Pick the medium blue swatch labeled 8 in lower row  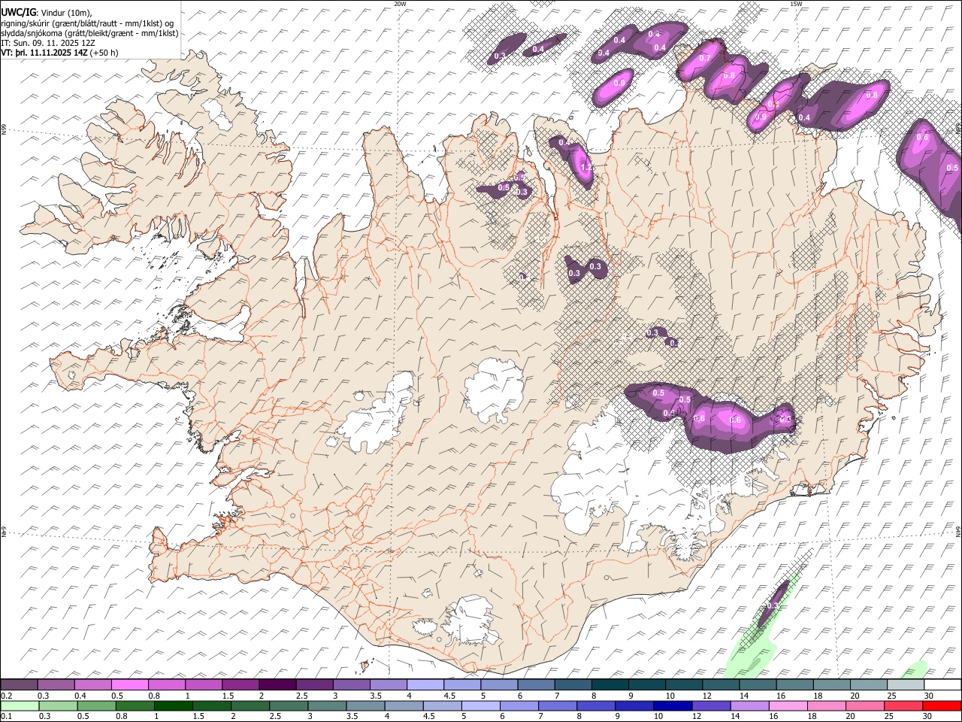[x=596, y=706]
